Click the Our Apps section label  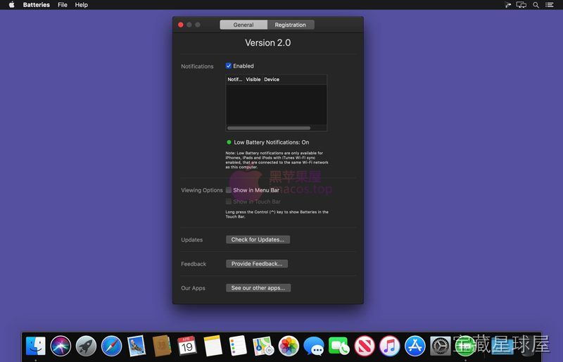pyautogui.click(x=193, y=288)
